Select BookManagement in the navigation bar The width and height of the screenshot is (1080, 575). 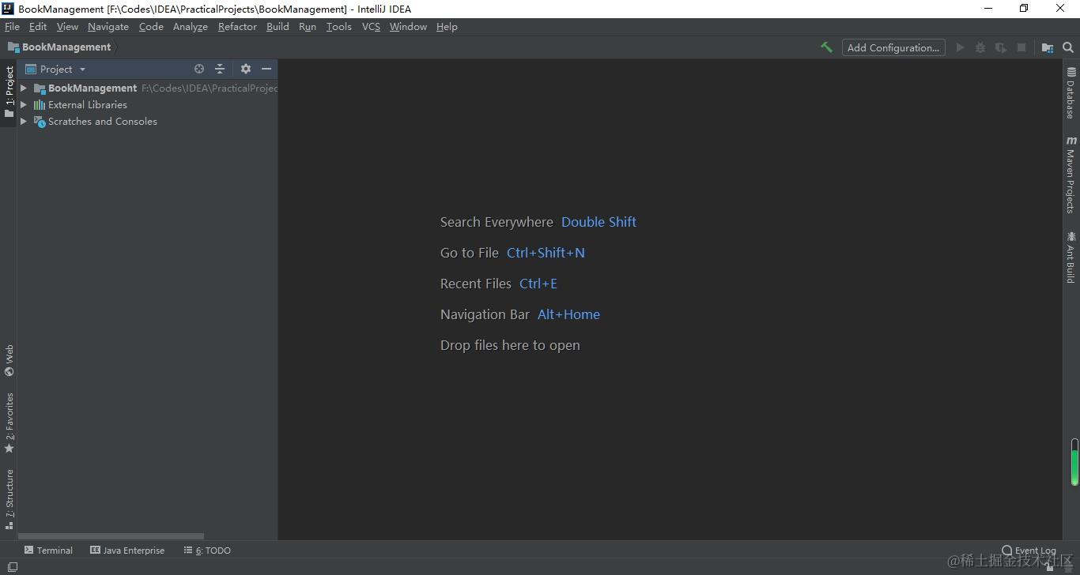pos(66,47)
